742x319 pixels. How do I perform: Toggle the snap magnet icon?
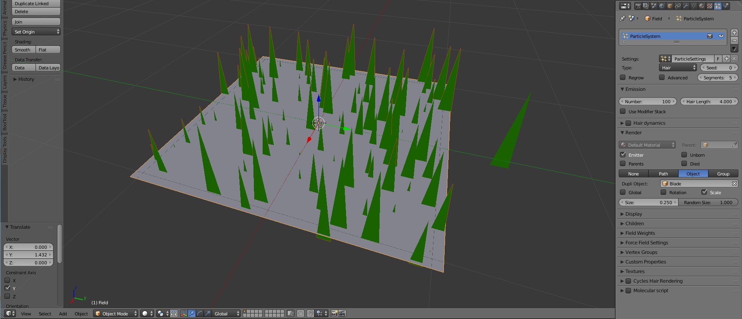click(311, 313)
